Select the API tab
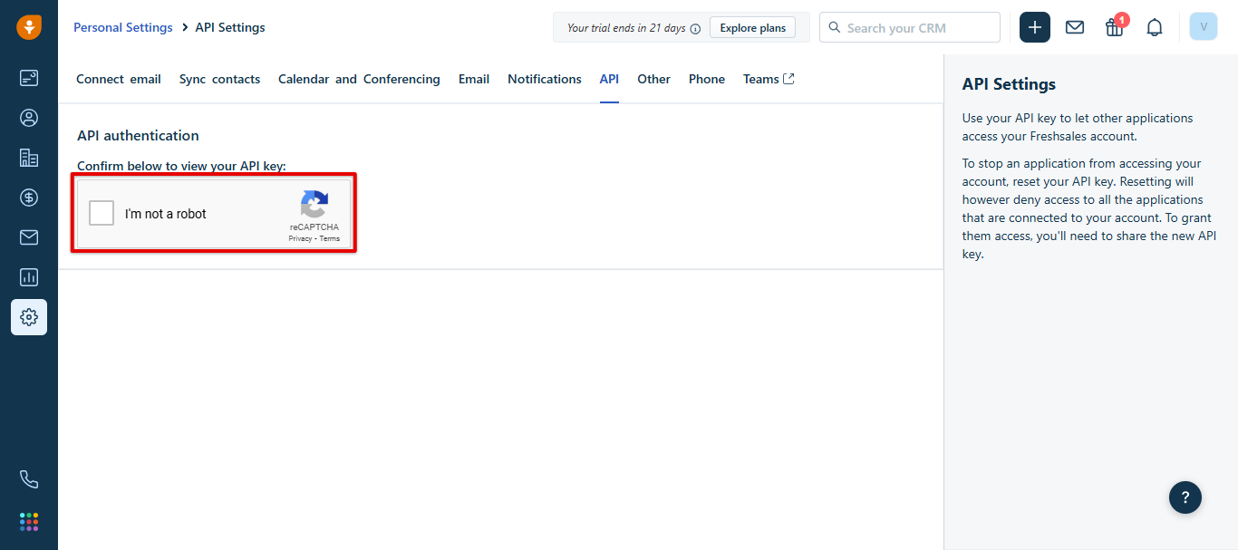Viewport: 1238px width, 550px height. [609, 79]
